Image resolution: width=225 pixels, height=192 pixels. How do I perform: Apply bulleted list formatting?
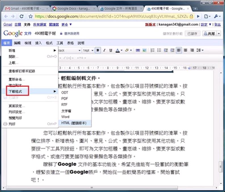(159, 50)
